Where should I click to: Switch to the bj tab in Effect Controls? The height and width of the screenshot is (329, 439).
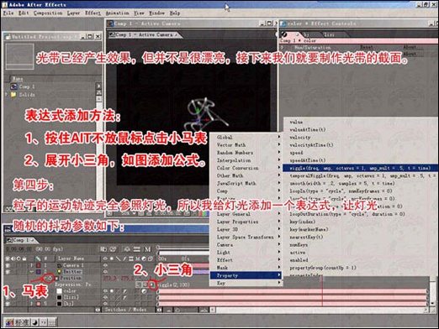(306, 34)
